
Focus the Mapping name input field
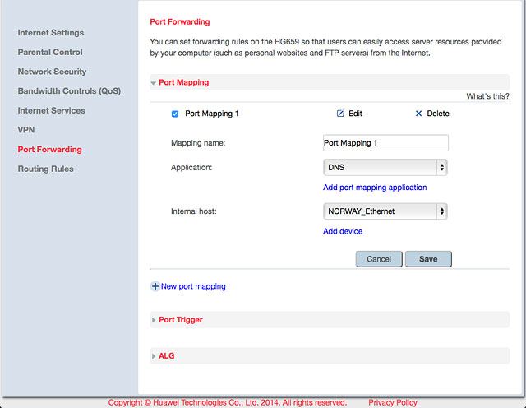click(x=385, y=143)
